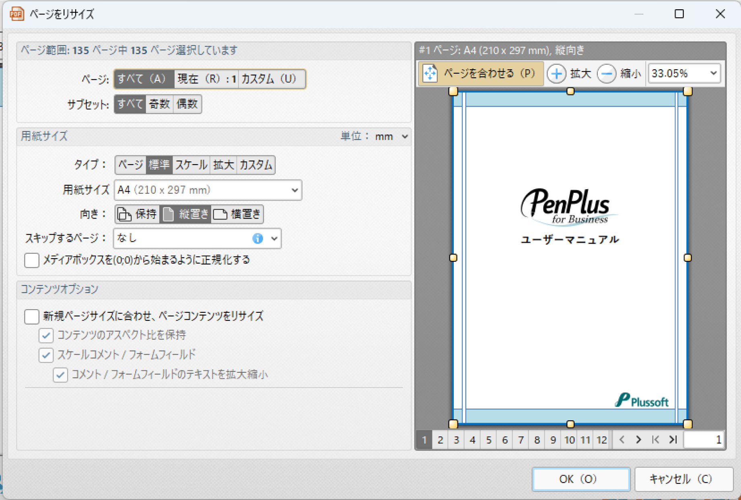Enable normalize media box to (0;0) checkbox
This screenshot has height=500, width=741.
tap(32, 260)
